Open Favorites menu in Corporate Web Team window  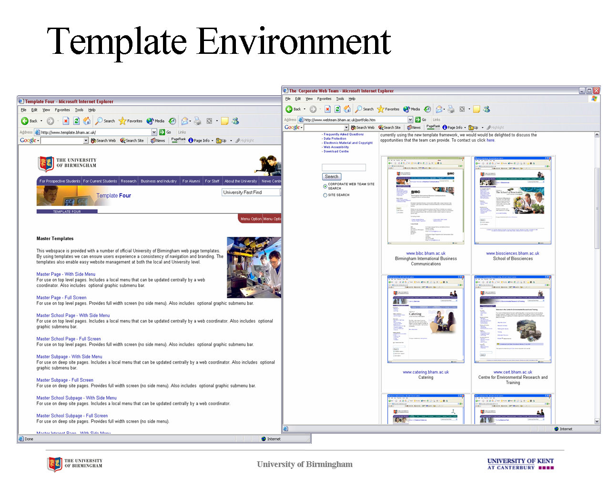pos(325,99)
